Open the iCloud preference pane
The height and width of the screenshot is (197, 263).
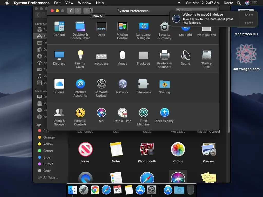coord(59,86)
